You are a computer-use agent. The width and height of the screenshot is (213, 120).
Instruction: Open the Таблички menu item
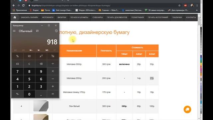[177, 17]
